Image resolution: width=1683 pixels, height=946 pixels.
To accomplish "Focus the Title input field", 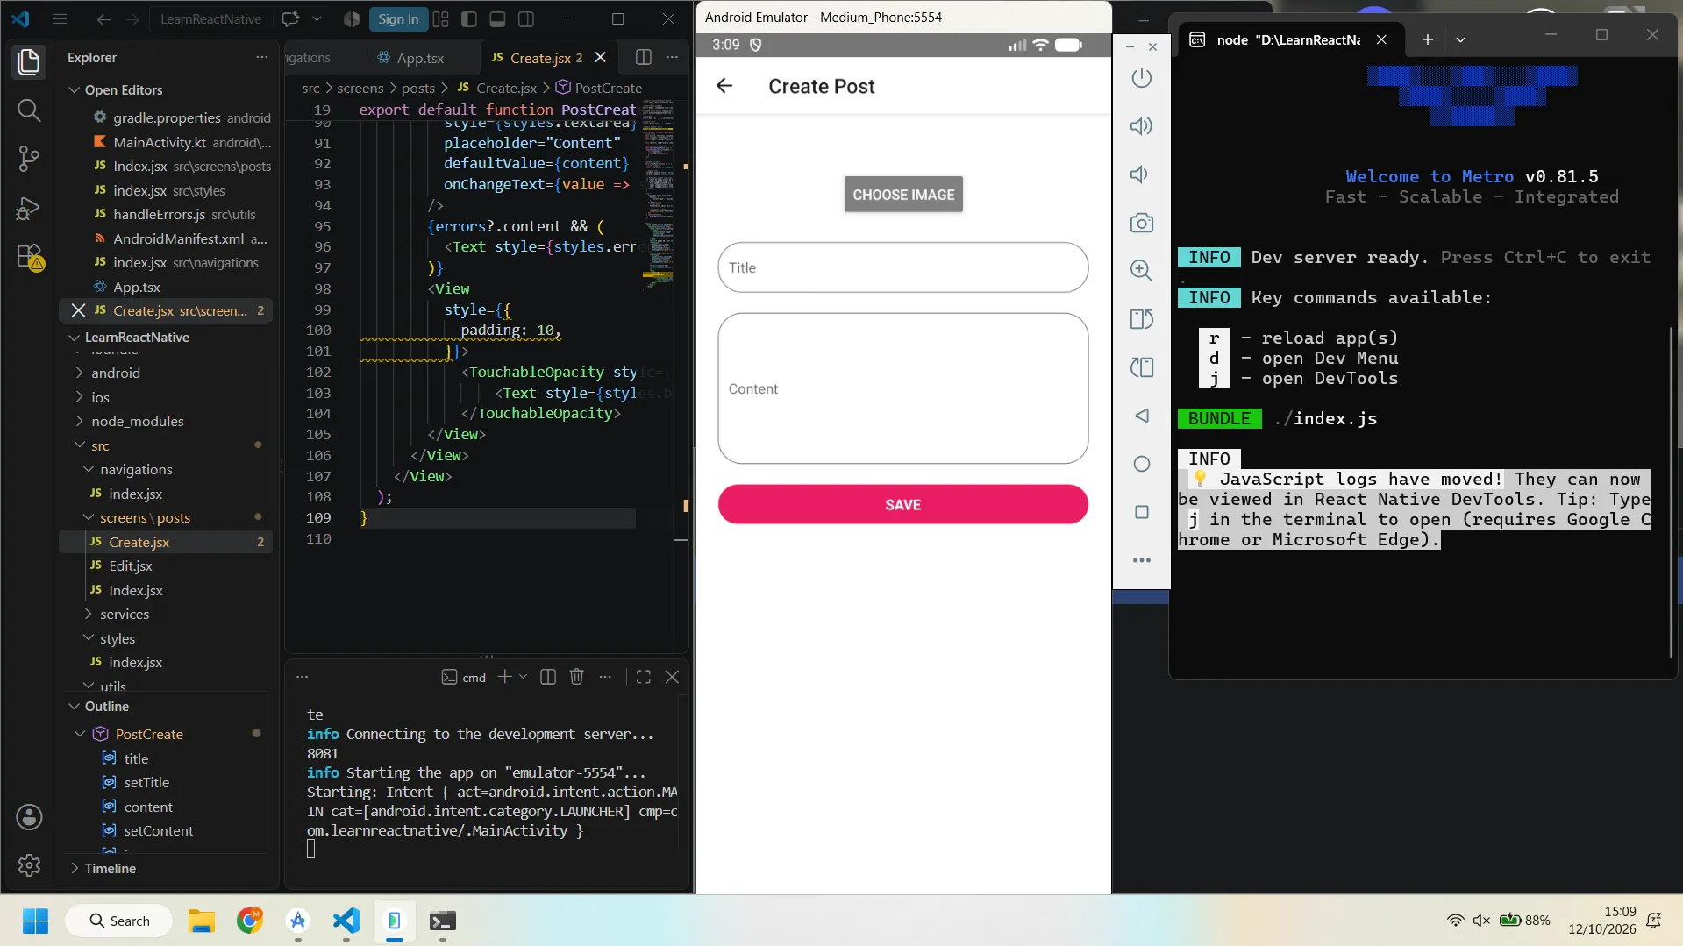I will [902, 267].
